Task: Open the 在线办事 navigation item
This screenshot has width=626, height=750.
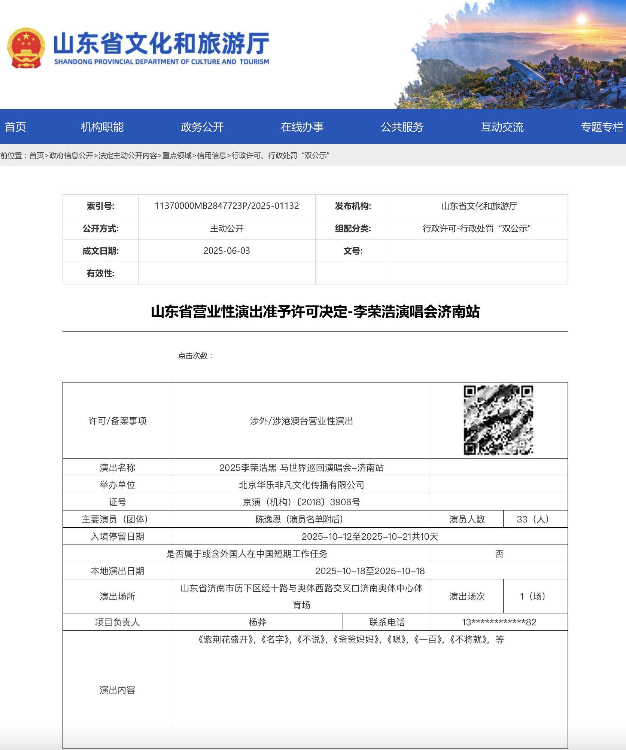Action: [x=303, y=127]
